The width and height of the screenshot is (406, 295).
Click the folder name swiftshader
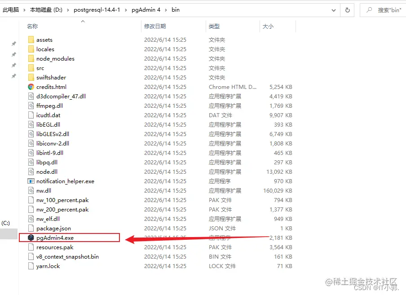(x=51, y=77)
